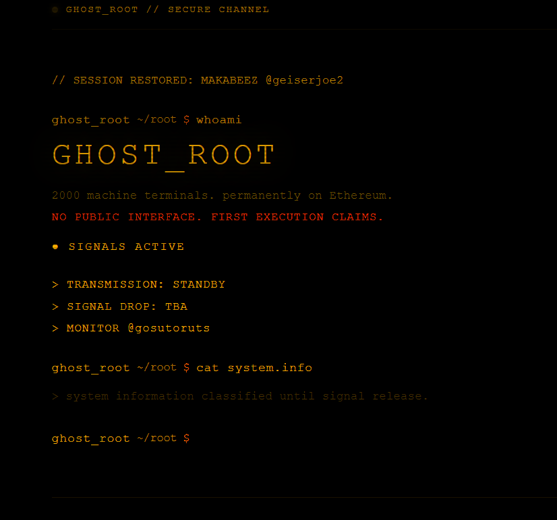Click the dark status dot beside GHOST_ROOT header
This screenshot has height=520, width=557.
(55, 9)
